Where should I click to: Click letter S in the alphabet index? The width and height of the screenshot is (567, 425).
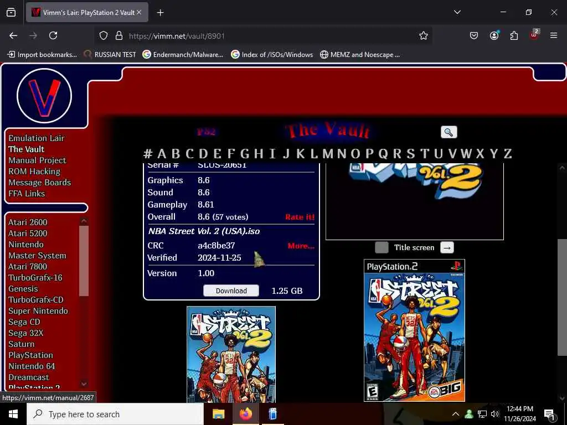(x=410, y=154)
